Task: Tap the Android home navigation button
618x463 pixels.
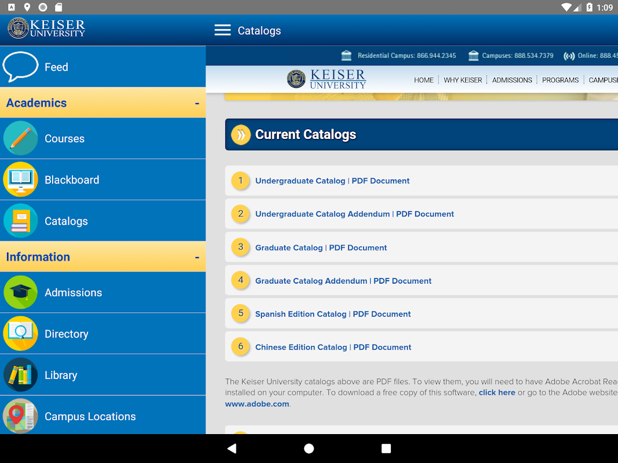Action: coord(309,449)
